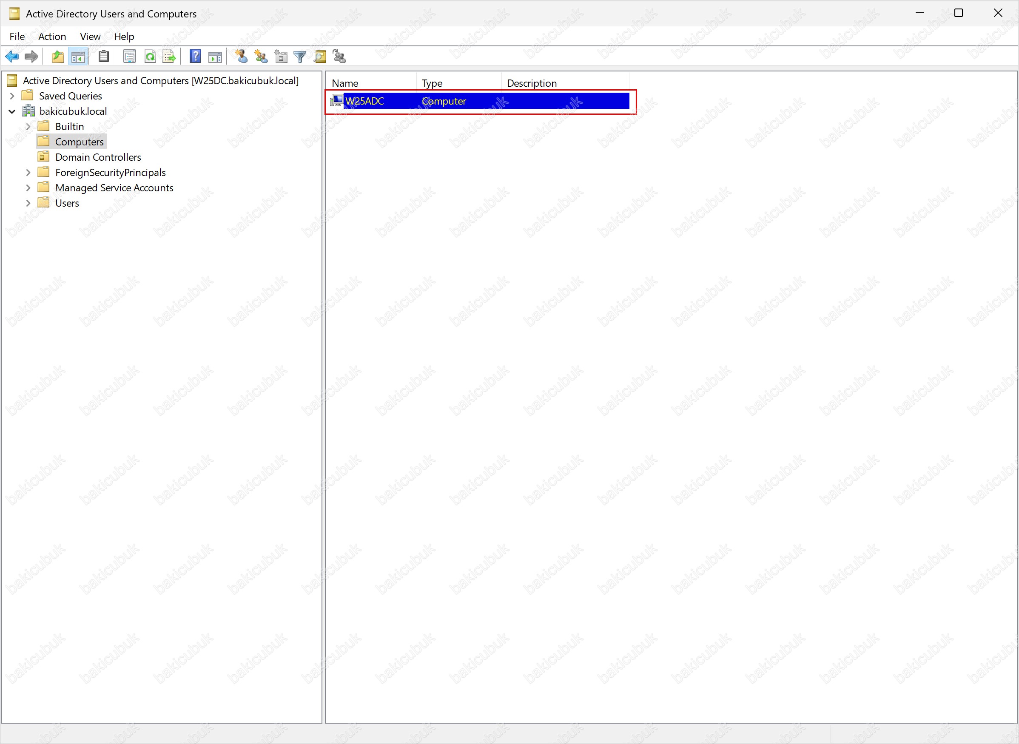Click W25ADC computer object icon

(336, 100)
